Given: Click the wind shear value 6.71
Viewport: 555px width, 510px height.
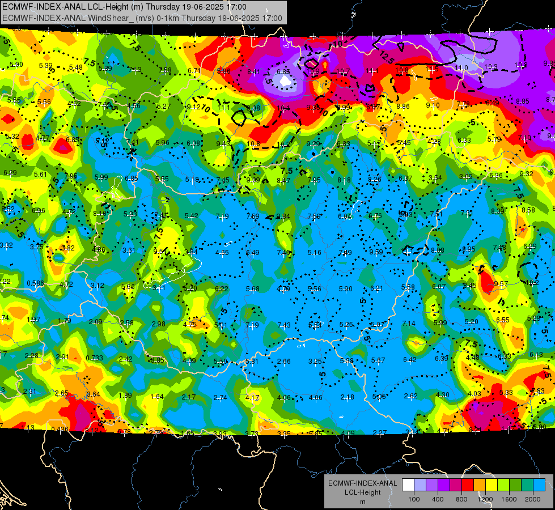Looking at the screenshot, I should click(x=194, y=70).
